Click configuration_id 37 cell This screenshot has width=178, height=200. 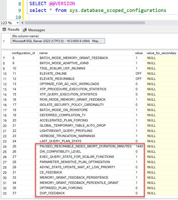pos(24,193)
